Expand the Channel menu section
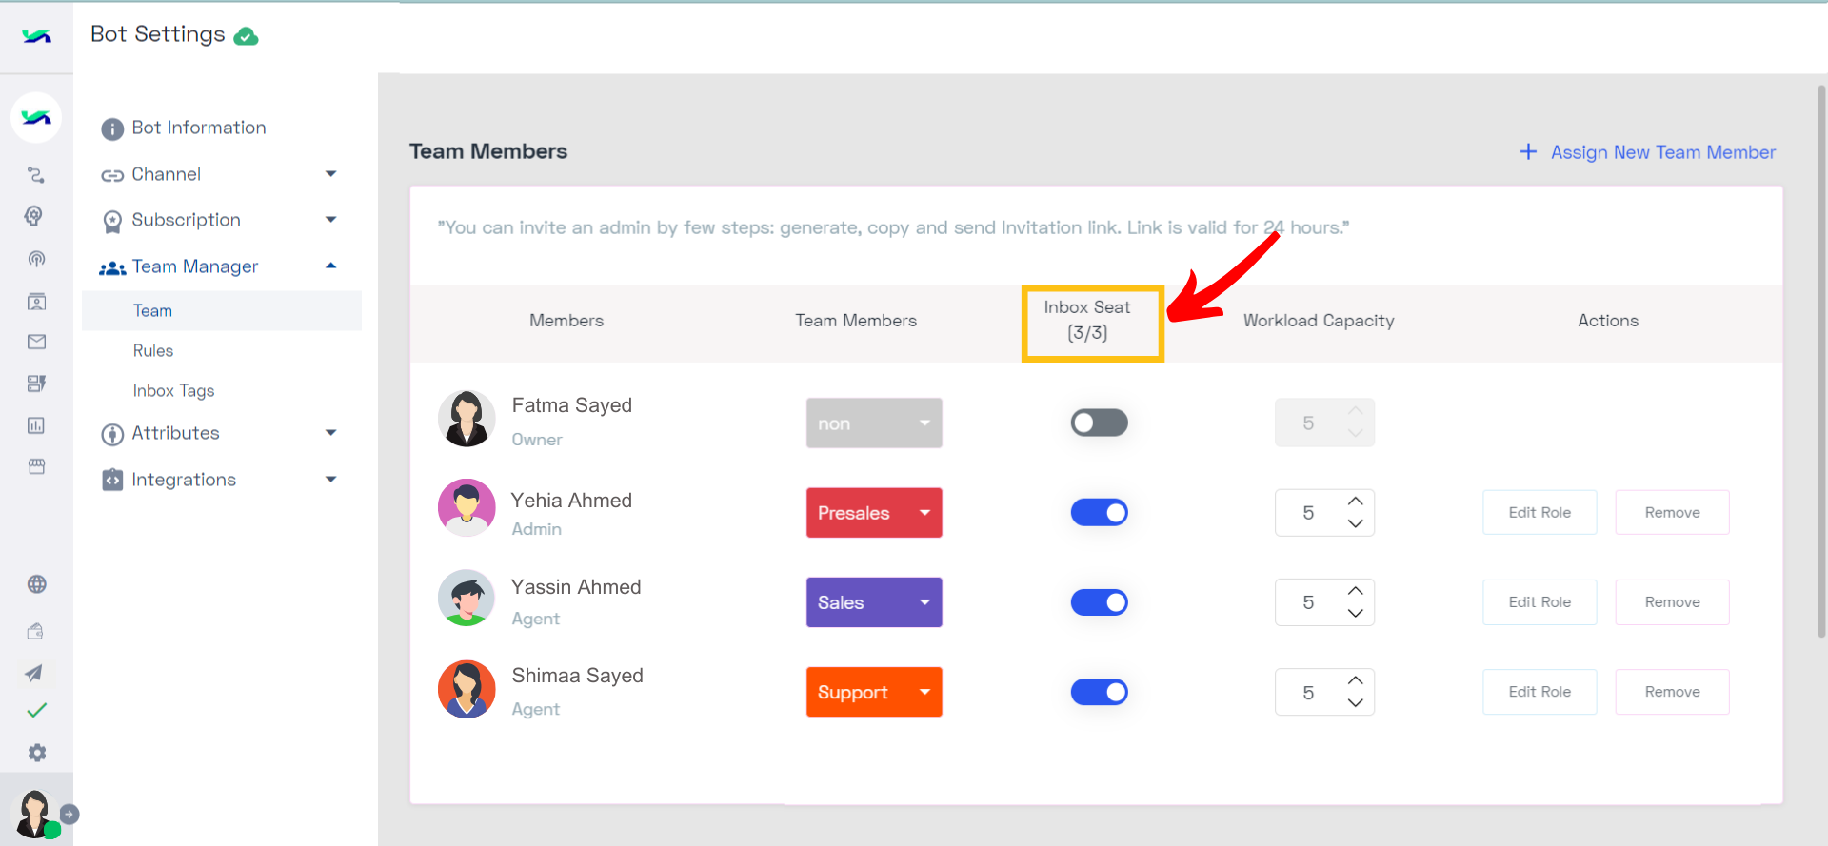1828x846 pixels. click(220, 174)
